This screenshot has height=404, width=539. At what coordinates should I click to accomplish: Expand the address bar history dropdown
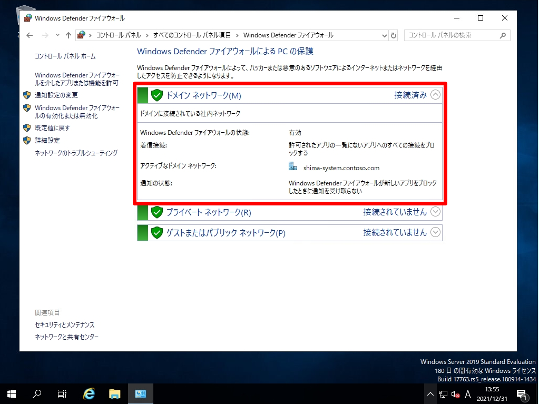tap(385, 35)
